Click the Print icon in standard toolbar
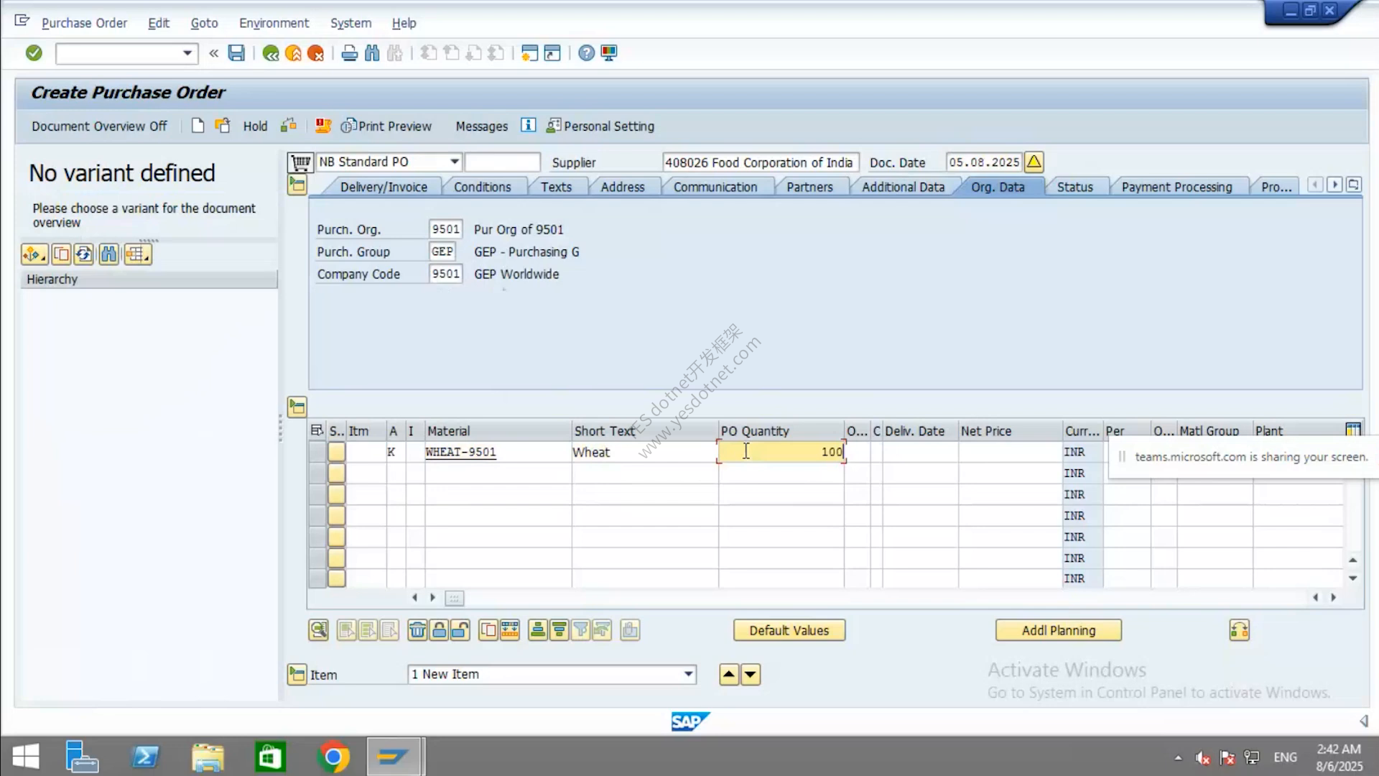The width and height of the screenshot is (1379, 776). 350,53
